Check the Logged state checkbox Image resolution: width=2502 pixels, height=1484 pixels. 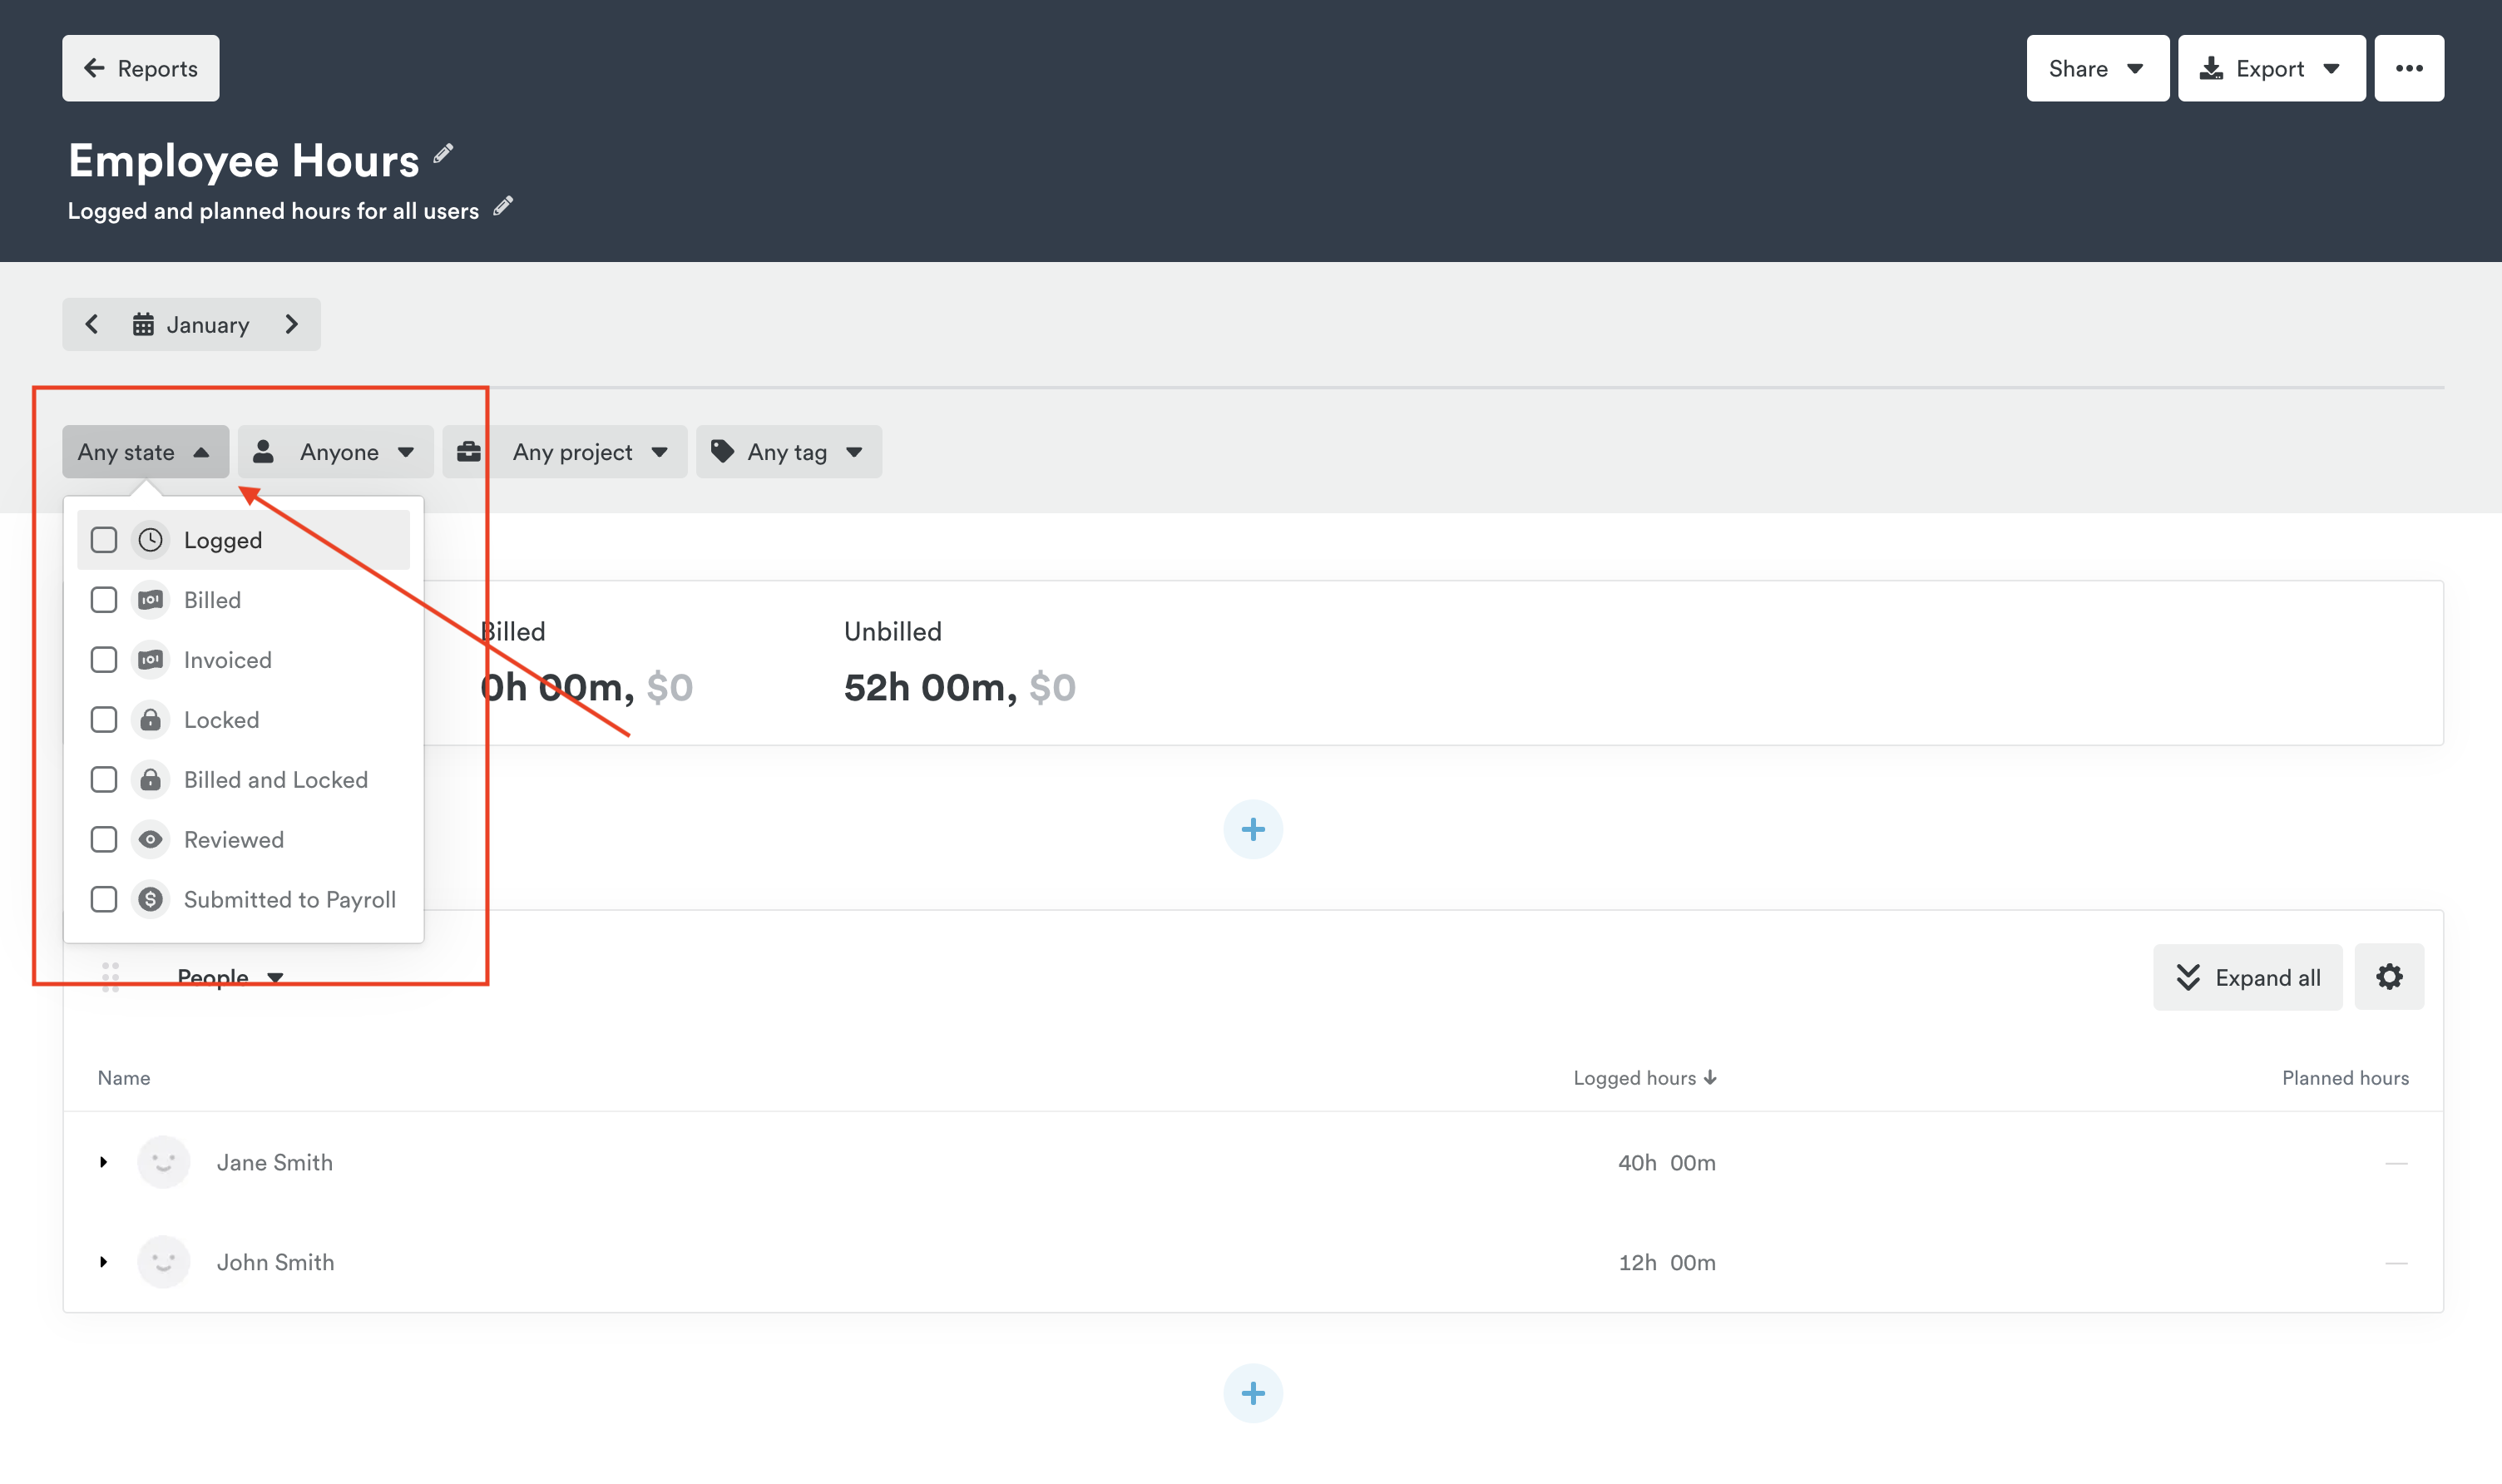pos(103,539)
